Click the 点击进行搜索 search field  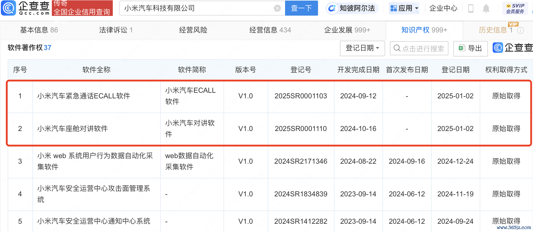tap(419, 48)
